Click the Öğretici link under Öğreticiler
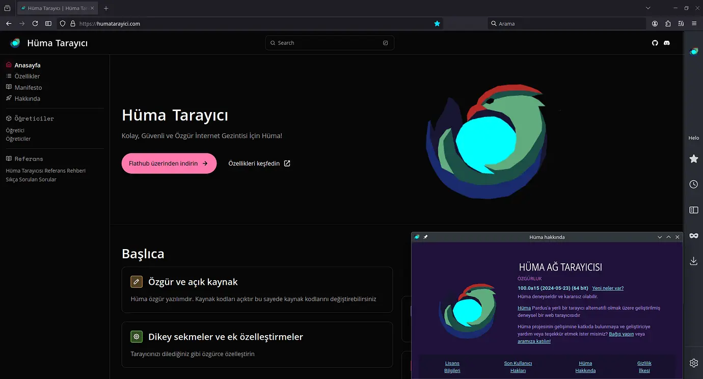This screenshot has height=379, width=703. pyautogui.click(x=15, y=130)
